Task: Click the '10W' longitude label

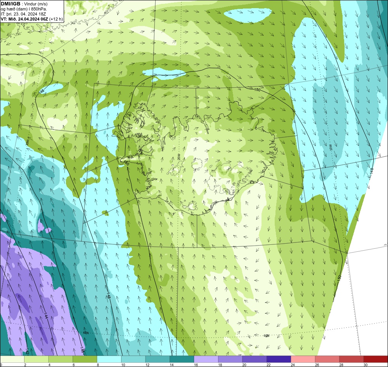Action: point(331,147)
